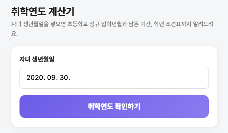This screenshot has width=228, height=133.
Task: Select the month 09 in the date field
Action: click(51, 78)
